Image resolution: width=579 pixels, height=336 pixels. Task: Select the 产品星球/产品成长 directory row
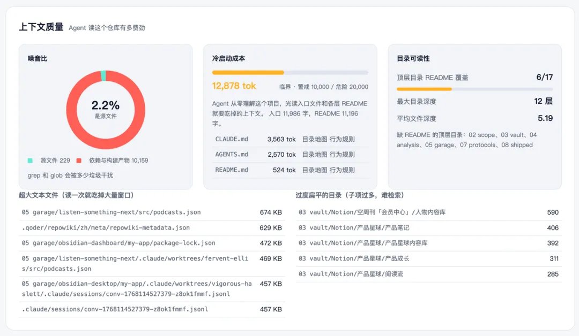tap(429, 259)
